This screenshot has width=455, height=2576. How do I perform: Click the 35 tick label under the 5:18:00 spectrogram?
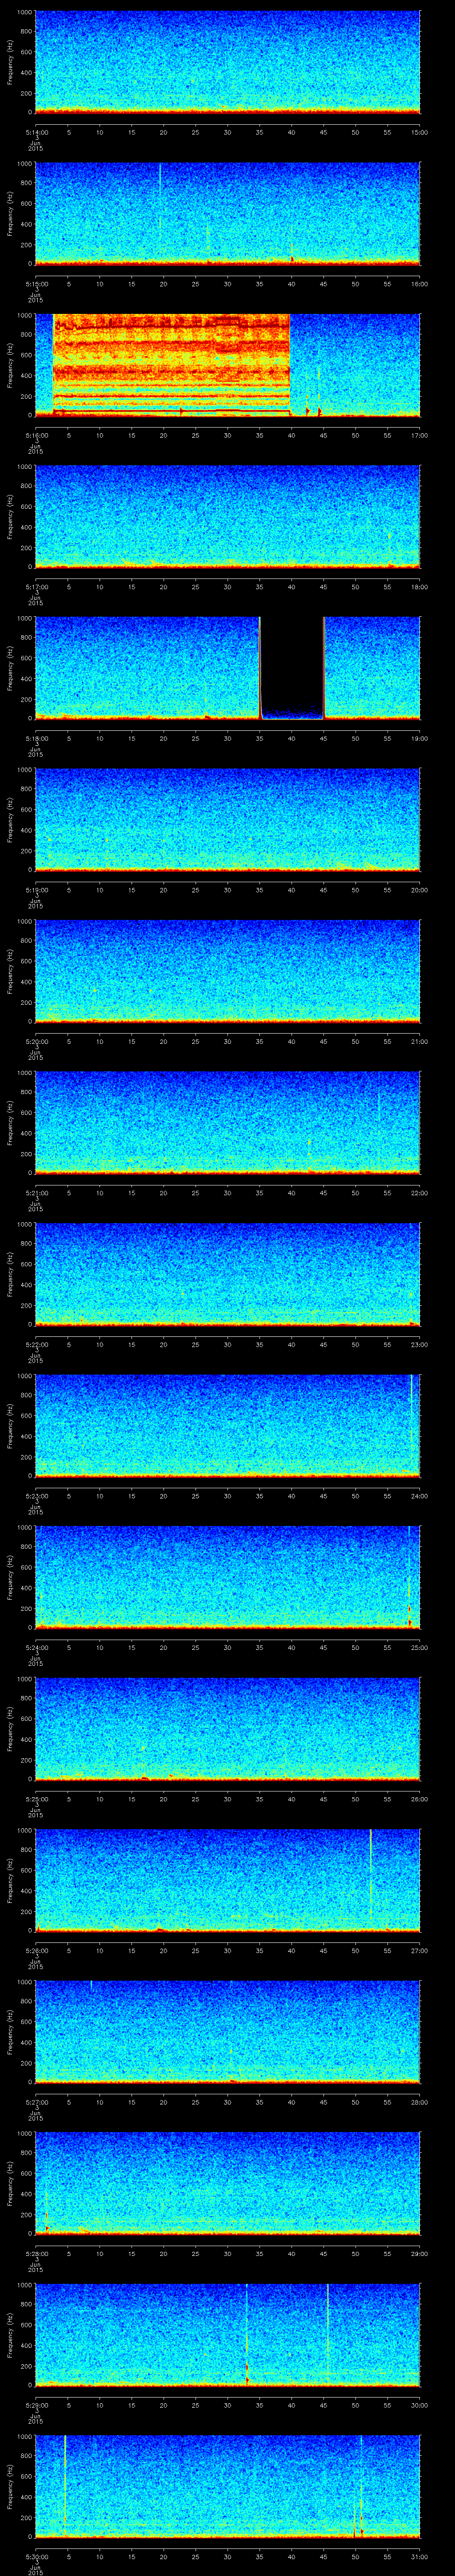pos(259,738)
